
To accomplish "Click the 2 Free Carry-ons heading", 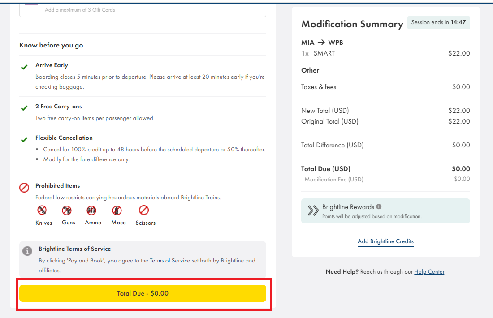I will (58, 107).
